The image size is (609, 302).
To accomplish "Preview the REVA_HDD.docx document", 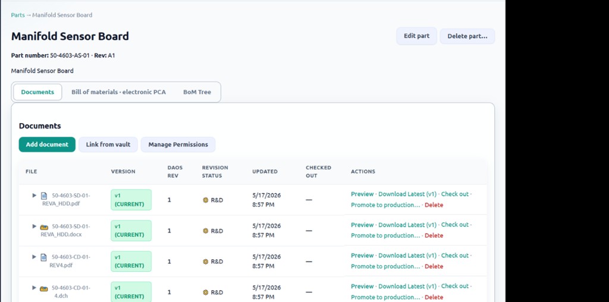I will (x=362, y=225).
